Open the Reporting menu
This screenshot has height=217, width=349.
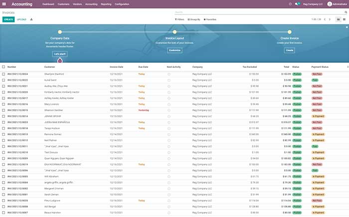coord(106,4)
